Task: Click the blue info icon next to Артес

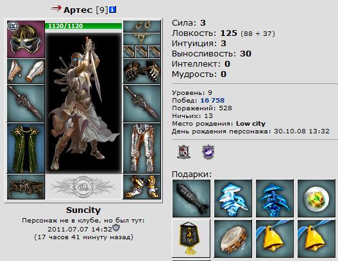Action: pyautogui.click(x=112, y=10)
